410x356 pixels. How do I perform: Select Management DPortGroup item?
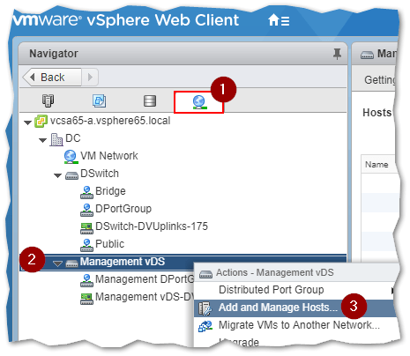click(x=145, y=279)
